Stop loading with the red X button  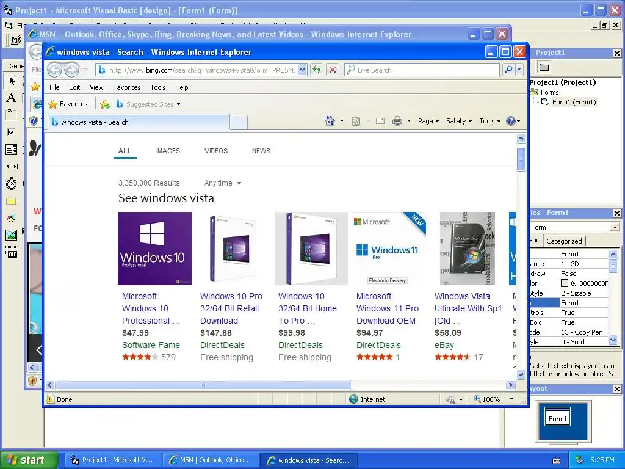333,70
